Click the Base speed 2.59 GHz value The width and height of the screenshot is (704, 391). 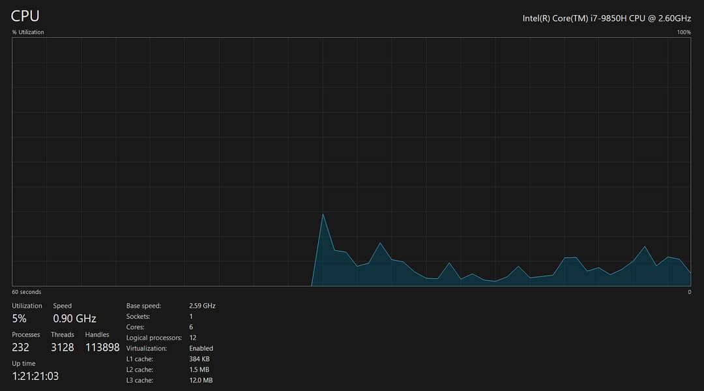(x=202, y=306)
